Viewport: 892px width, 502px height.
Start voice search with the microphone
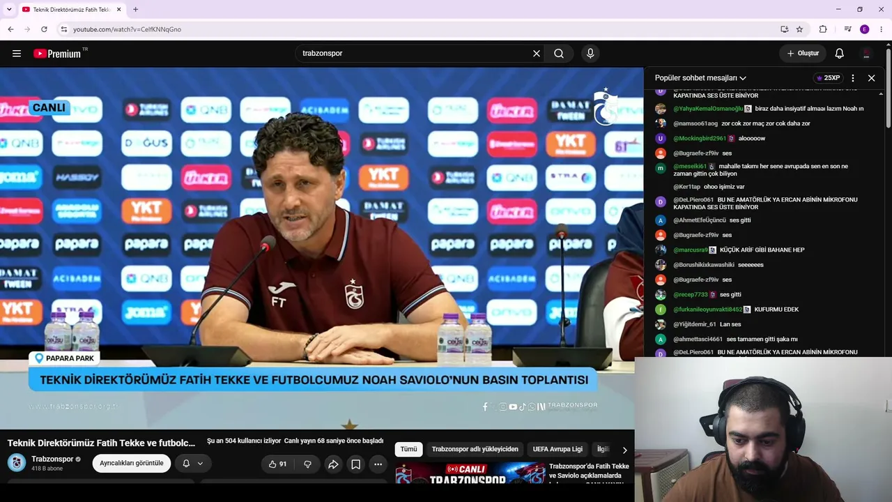pos(590,54)
